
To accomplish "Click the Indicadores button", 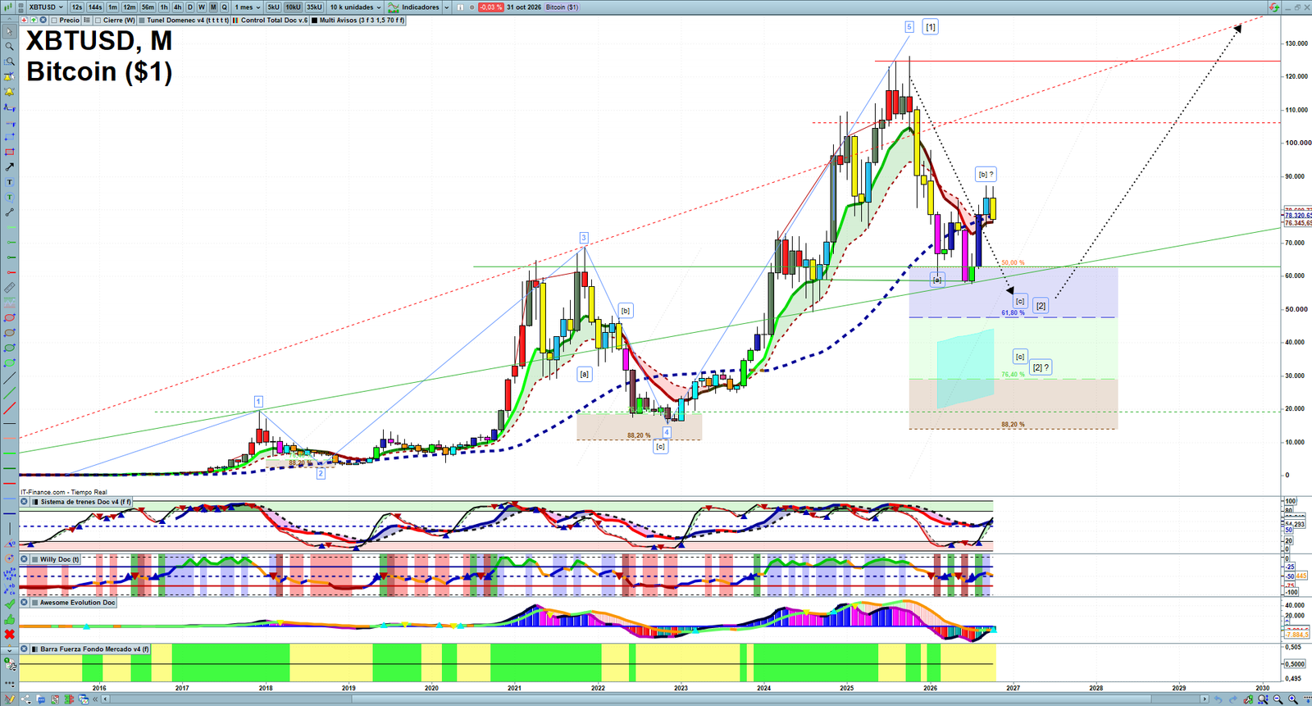I will pos(415,7).
